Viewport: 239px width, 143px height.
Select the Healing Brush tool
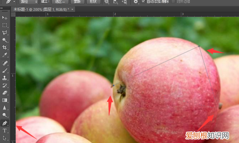[4, 63]
